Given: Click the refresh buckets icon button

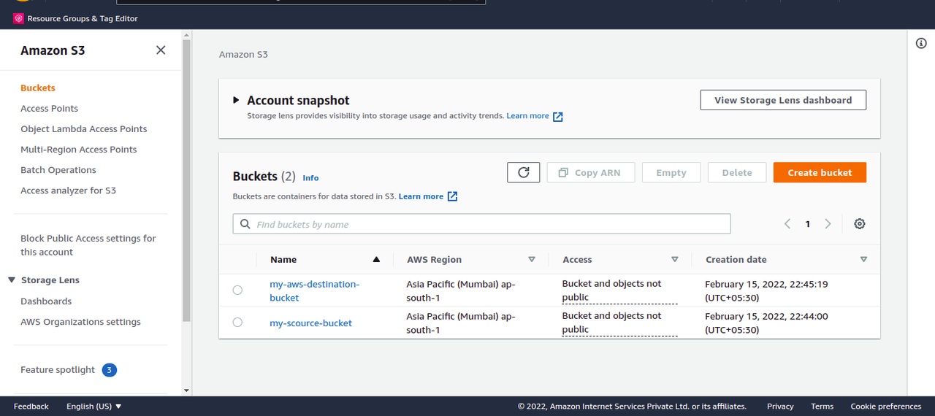Looking at the screenshot, I should click(523, 172).
